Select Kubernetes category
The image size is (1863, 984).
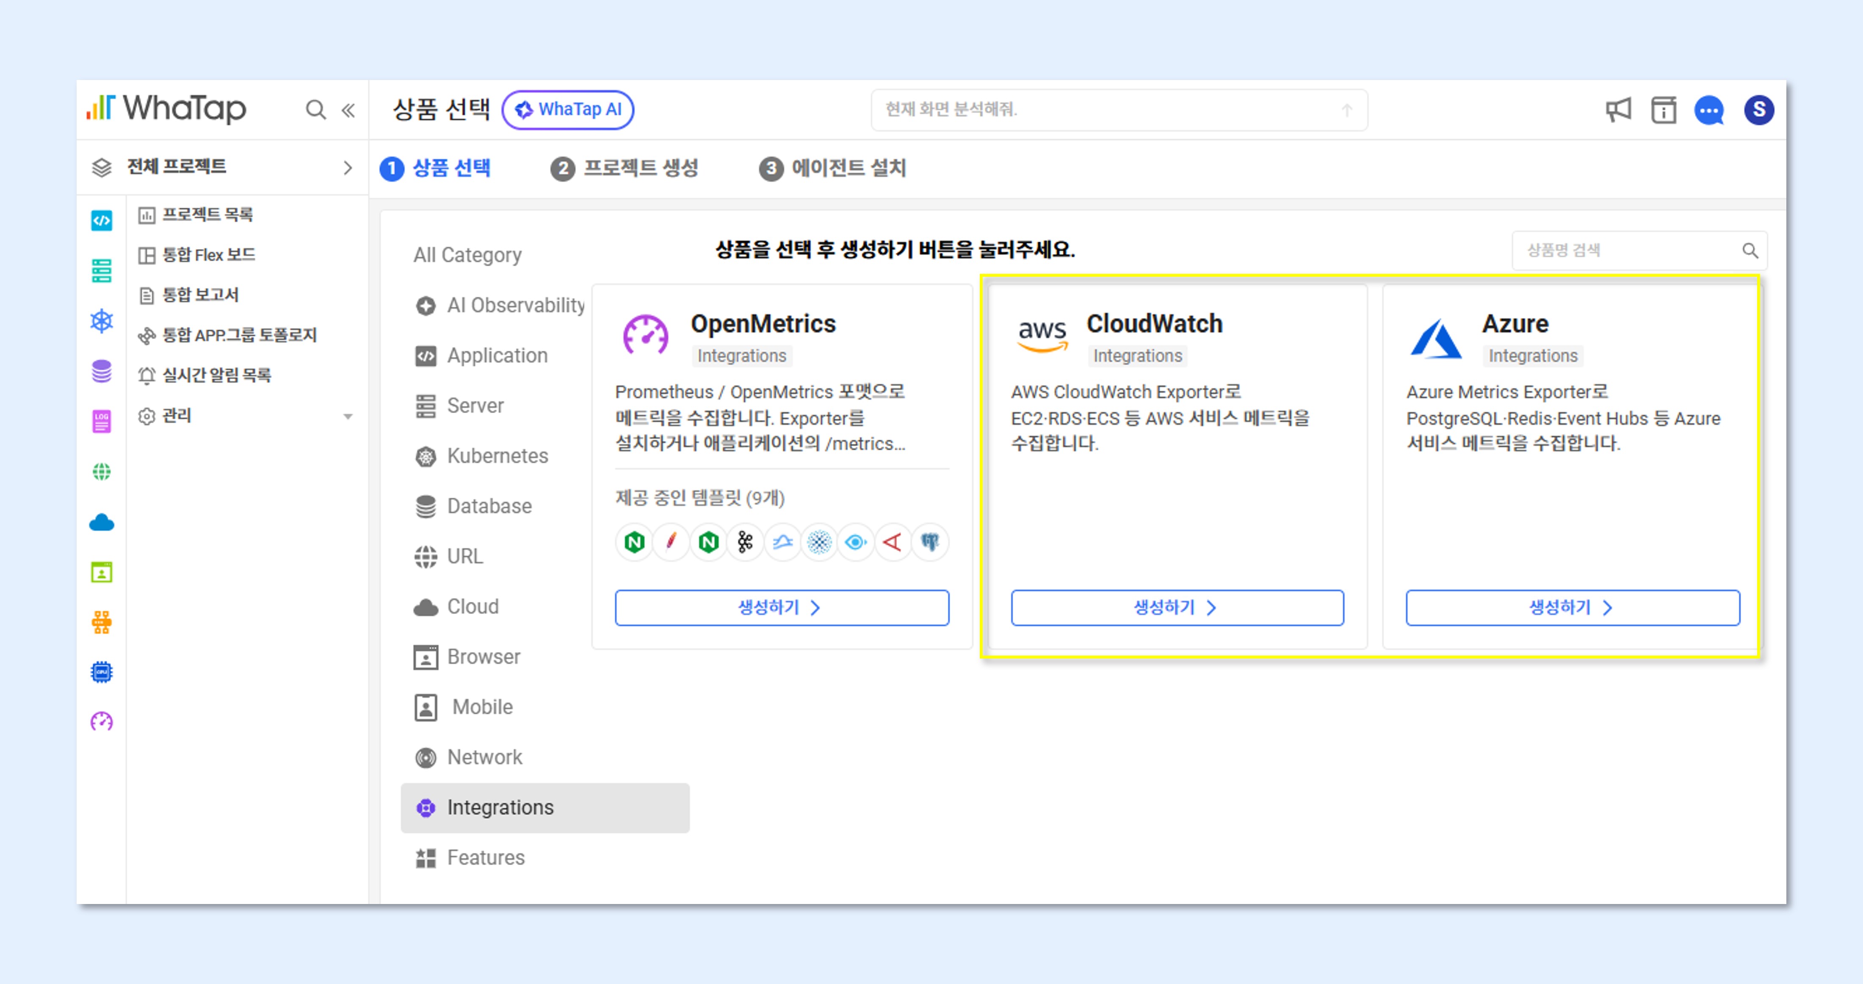tap(481, 456)
